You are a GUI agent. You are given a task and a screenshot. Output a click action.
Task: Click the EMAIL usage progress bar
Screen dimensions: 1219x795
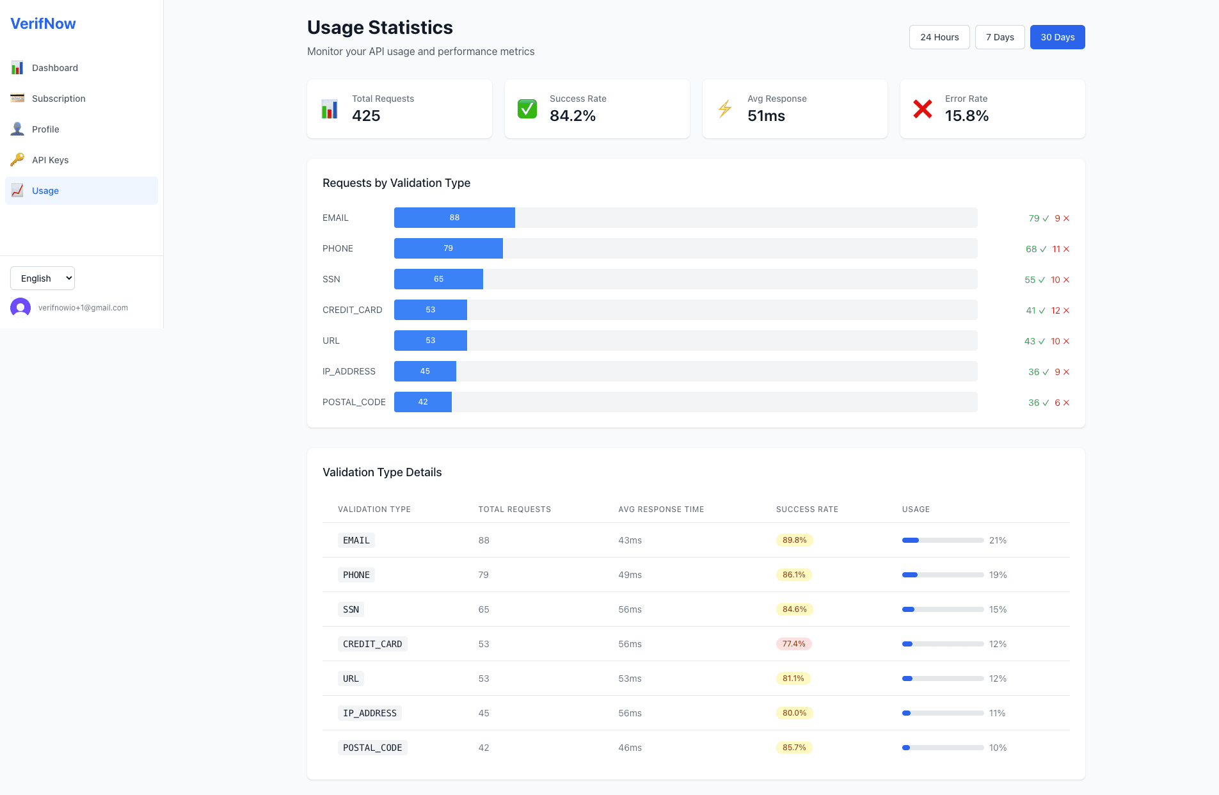pos(942,540)
